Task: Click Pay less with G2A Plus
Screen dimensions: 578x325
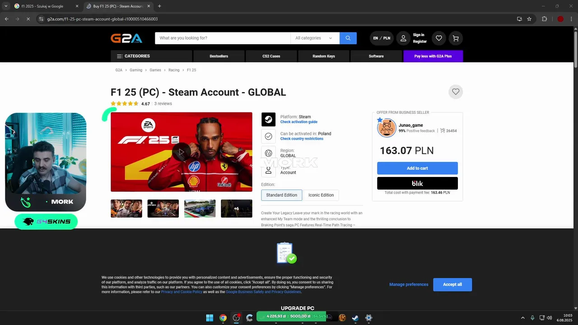Action: [x=433, y=56]
